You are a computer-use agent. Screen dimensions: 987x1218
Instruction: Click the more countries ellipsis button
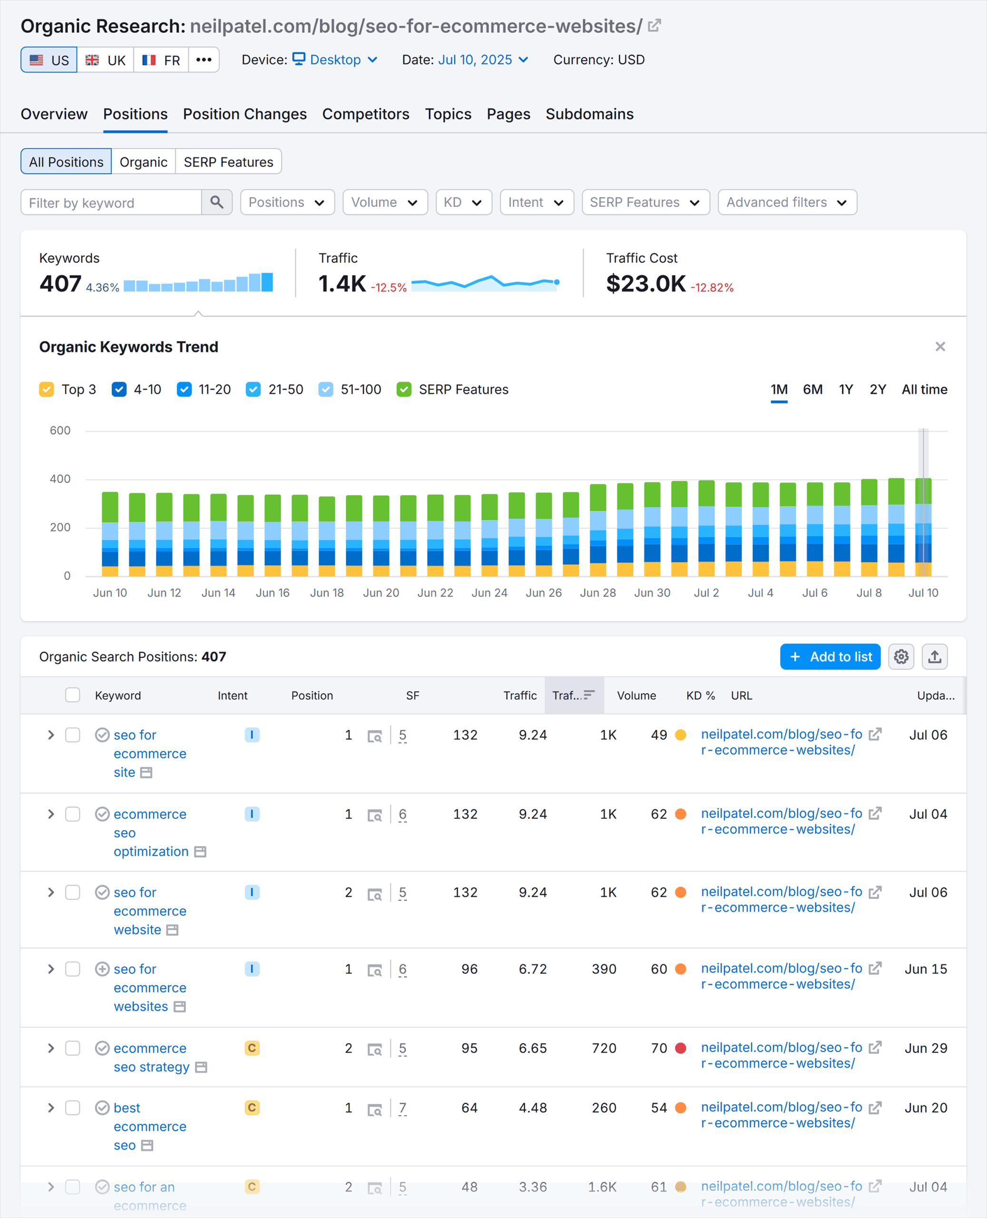coord(204,59)
